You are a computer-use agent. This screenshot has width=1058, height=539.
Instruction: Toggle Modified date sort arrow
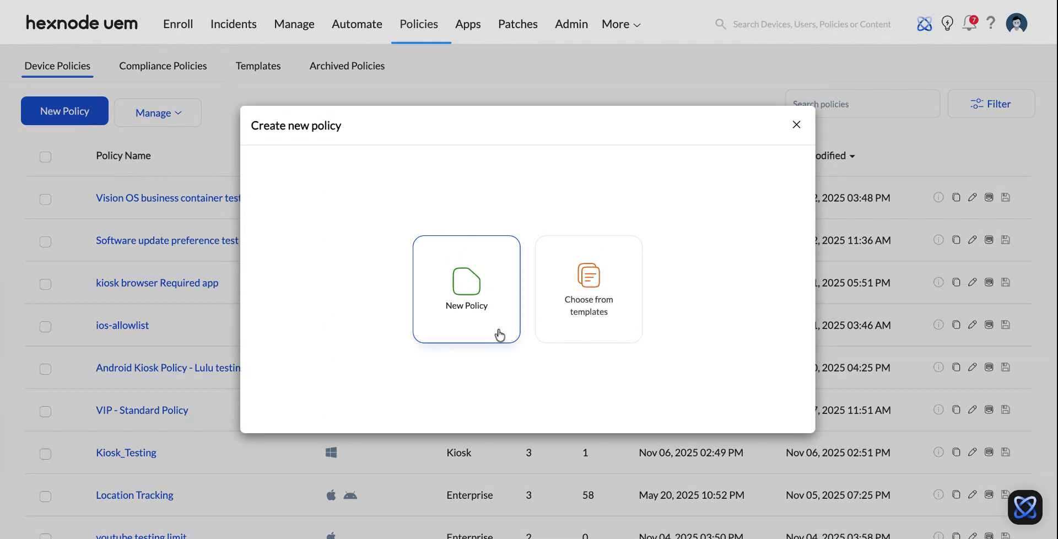click(x=852, y=156)
